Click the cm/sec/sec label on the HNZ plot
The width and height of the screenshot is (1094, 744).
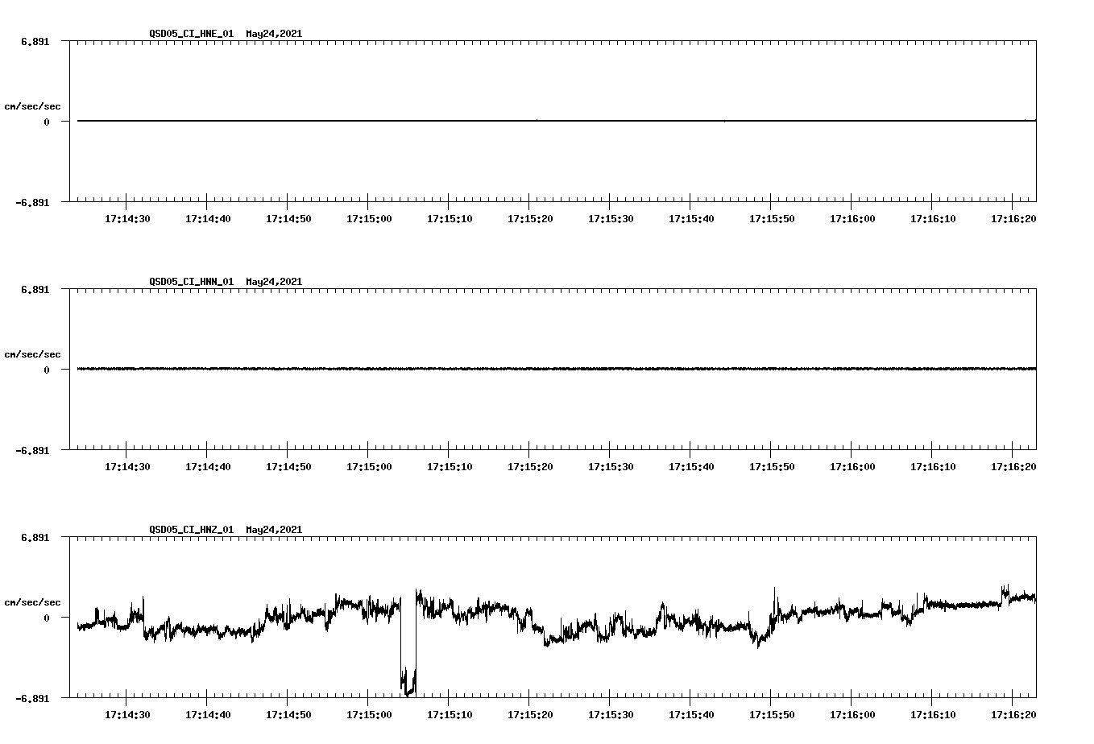pyautogui.click(x=33, y=601)
